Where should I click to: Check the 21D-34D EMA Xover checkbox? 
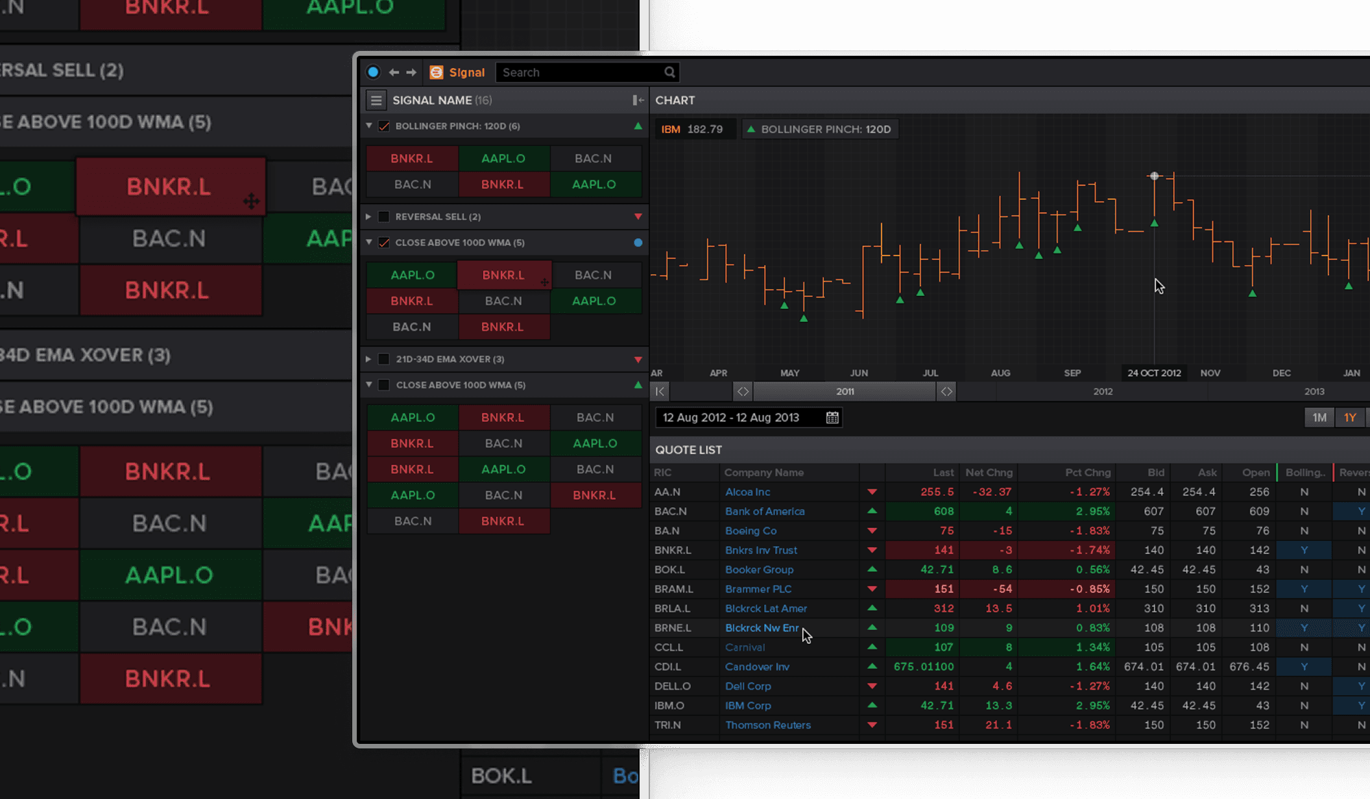pyautogui.click(x=384, y=359)
